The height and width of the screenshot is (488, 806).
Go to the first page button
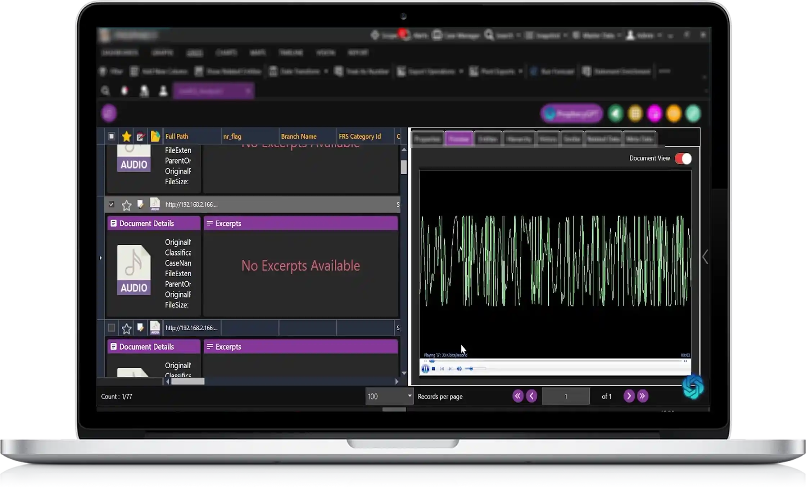pos(518,396)
